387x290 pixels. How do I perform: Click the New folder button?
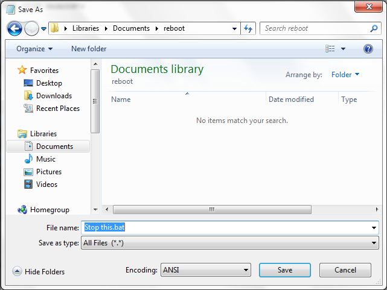[x=89, y=49]
